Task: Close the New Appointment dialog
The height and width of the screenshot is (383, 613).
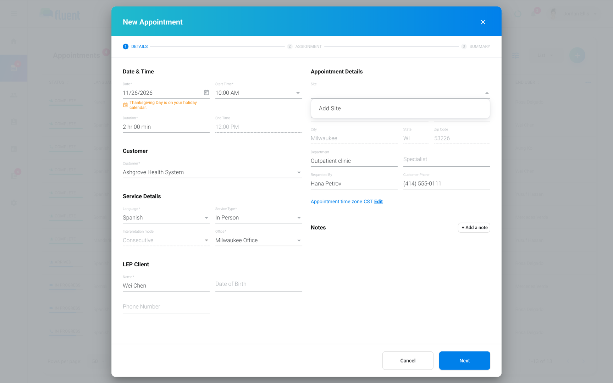Action: 483,22
